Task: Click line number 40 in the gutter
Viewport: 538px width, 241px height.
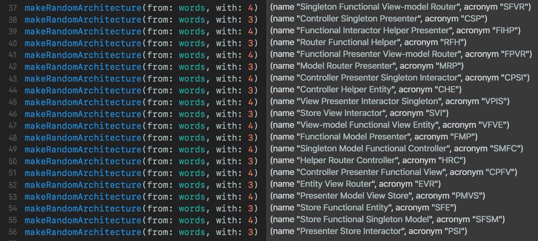Action: coord(12,43)
